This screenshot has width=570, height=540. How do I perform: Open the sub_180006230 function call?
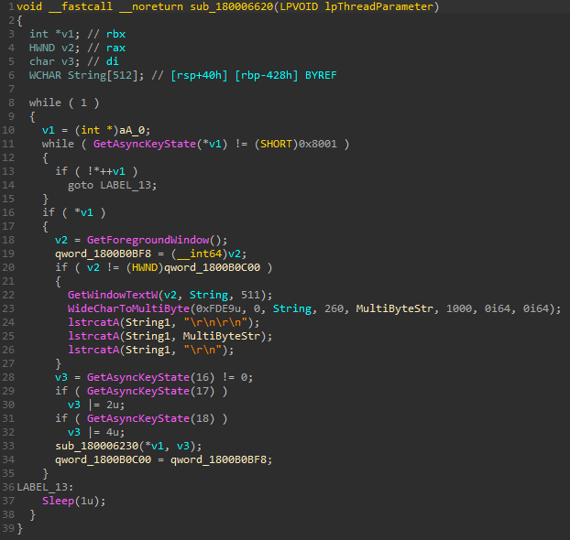pos(97,446)
